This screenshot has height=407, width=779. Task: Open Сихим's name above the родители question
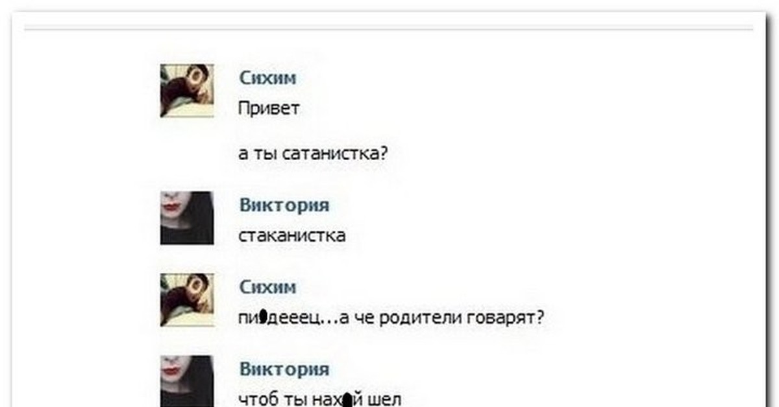tap(267, 287)
